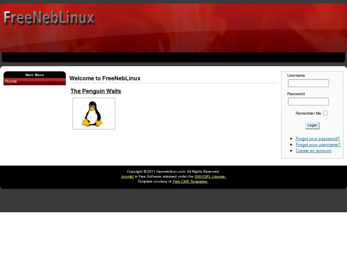
Task: Open Forgot your password link
Action: click(x=317, y=139)
